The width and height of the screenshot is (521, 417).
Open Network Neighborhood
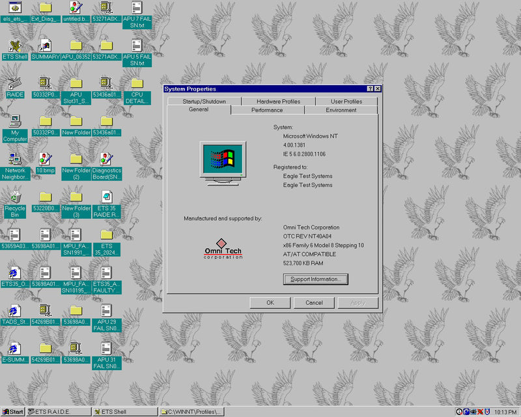(x=14, y=162)
